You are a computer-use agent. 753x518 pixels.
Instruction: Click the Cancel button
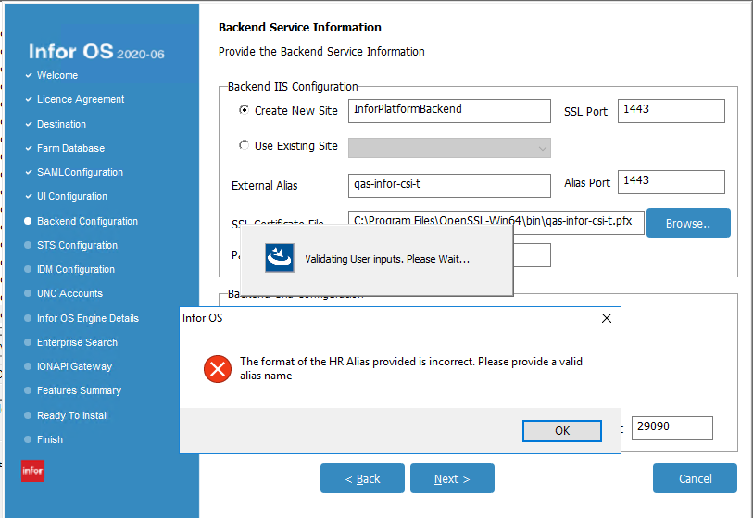[695, 478]
